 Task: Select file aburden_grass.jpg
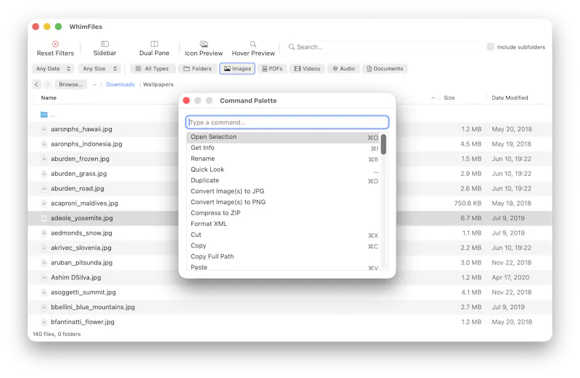point(79,174)
